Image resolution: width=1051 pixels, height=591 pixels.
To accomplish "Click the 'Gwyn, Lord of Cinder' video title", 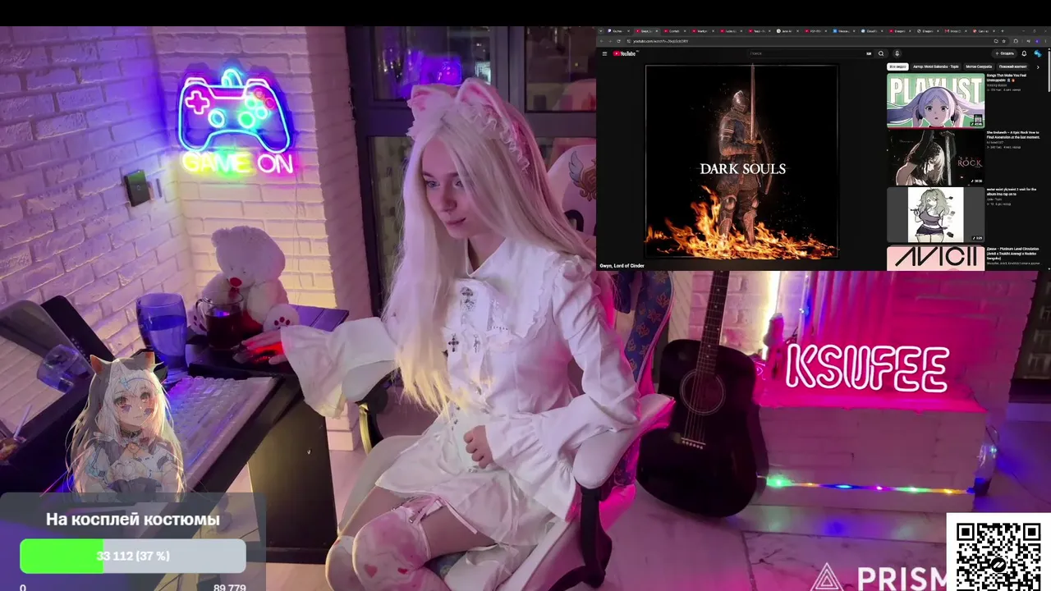I will [x=622, y=266].
